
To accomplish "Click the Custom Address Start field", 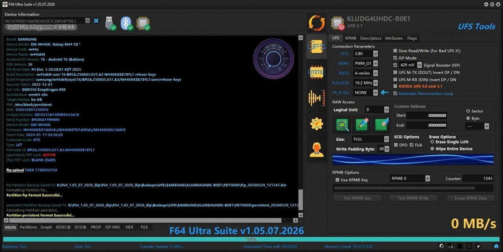I will click(426, 116).
